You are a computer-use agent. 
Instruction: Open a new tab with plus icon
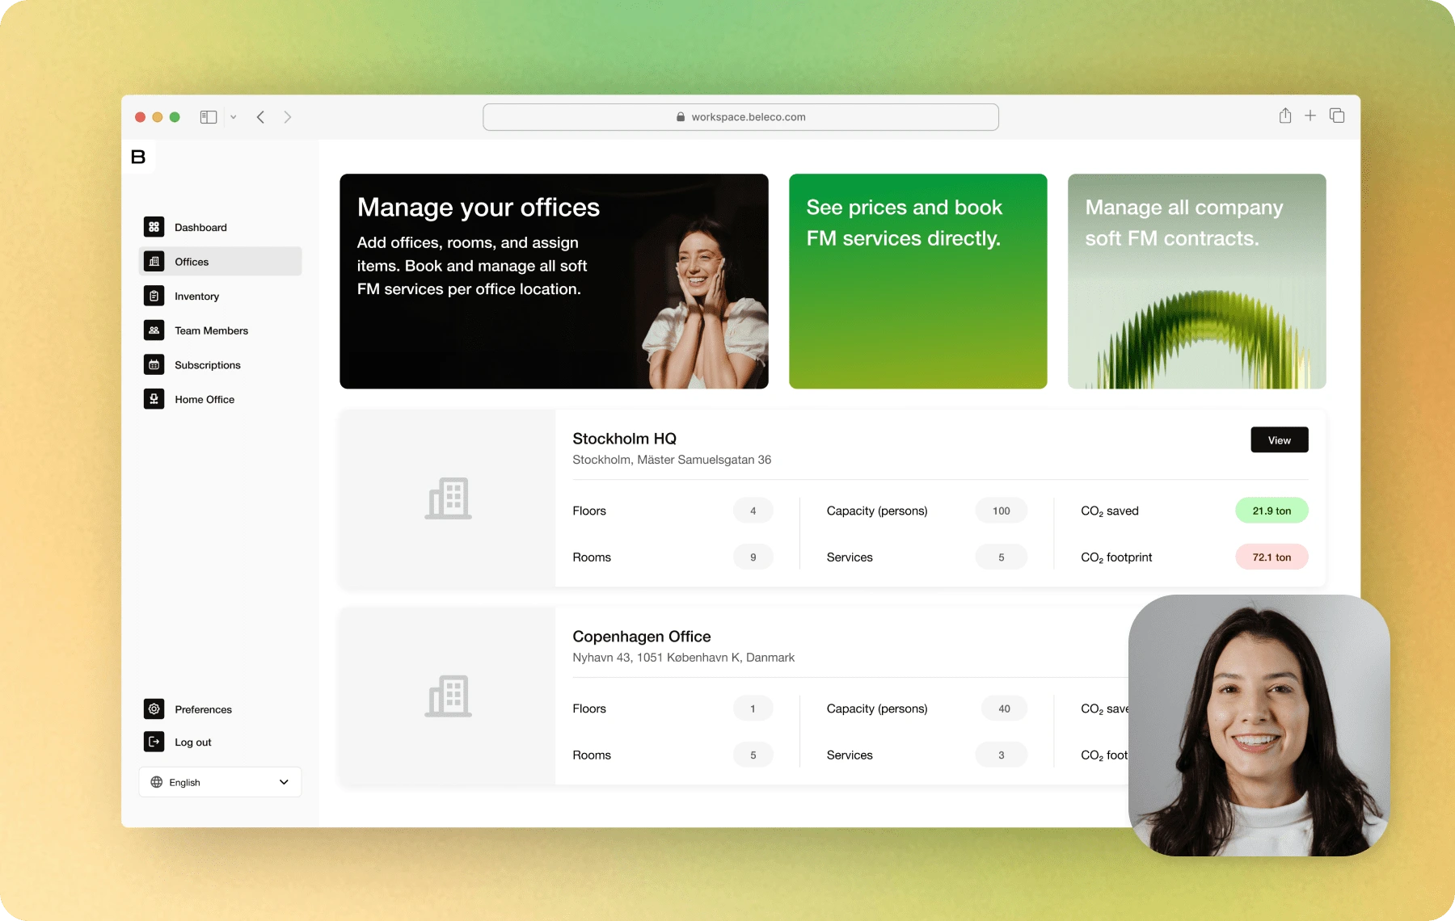1310,116
